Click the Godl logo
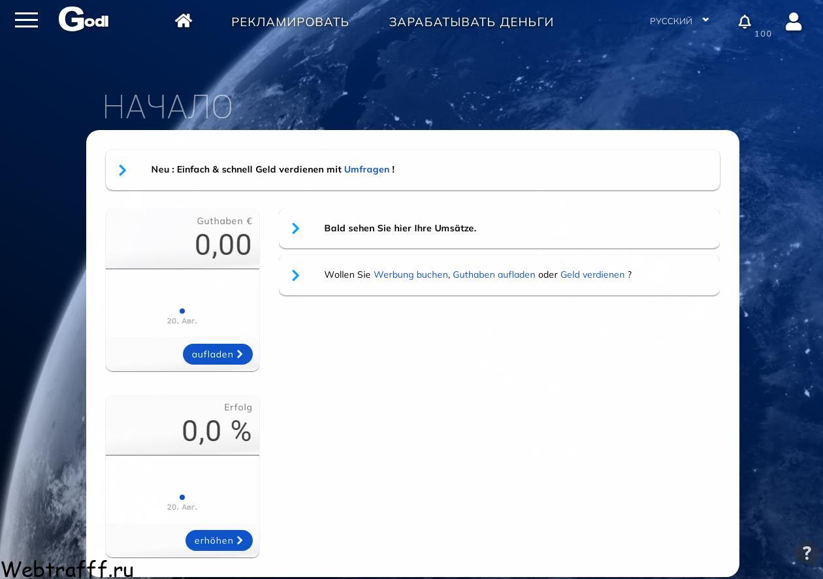The height and width of the screenshot is (579, 823). [x=84, y=20]
